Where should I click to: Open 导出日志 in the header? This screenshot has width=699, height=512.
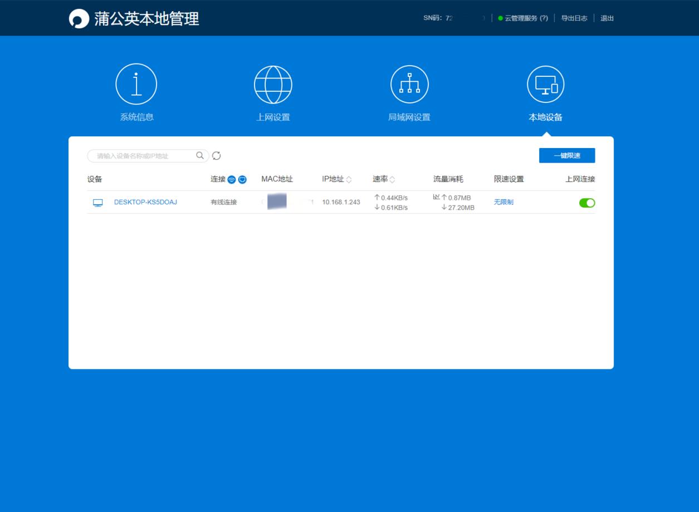[574, 18]
